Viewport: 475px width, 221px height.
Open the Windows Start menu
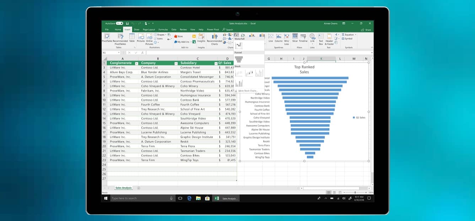(106, 198)
